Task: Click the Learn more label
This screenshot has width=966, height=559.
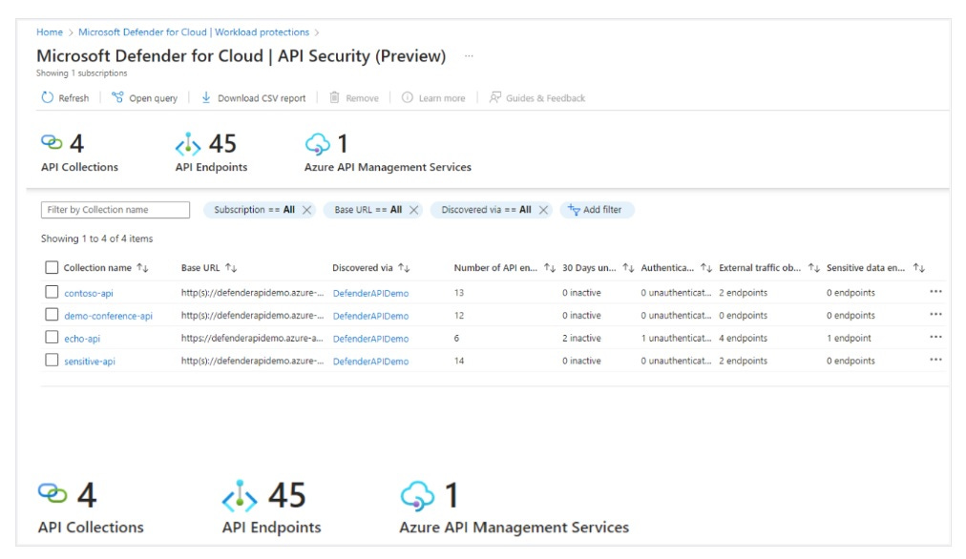Action: point(442,98)
